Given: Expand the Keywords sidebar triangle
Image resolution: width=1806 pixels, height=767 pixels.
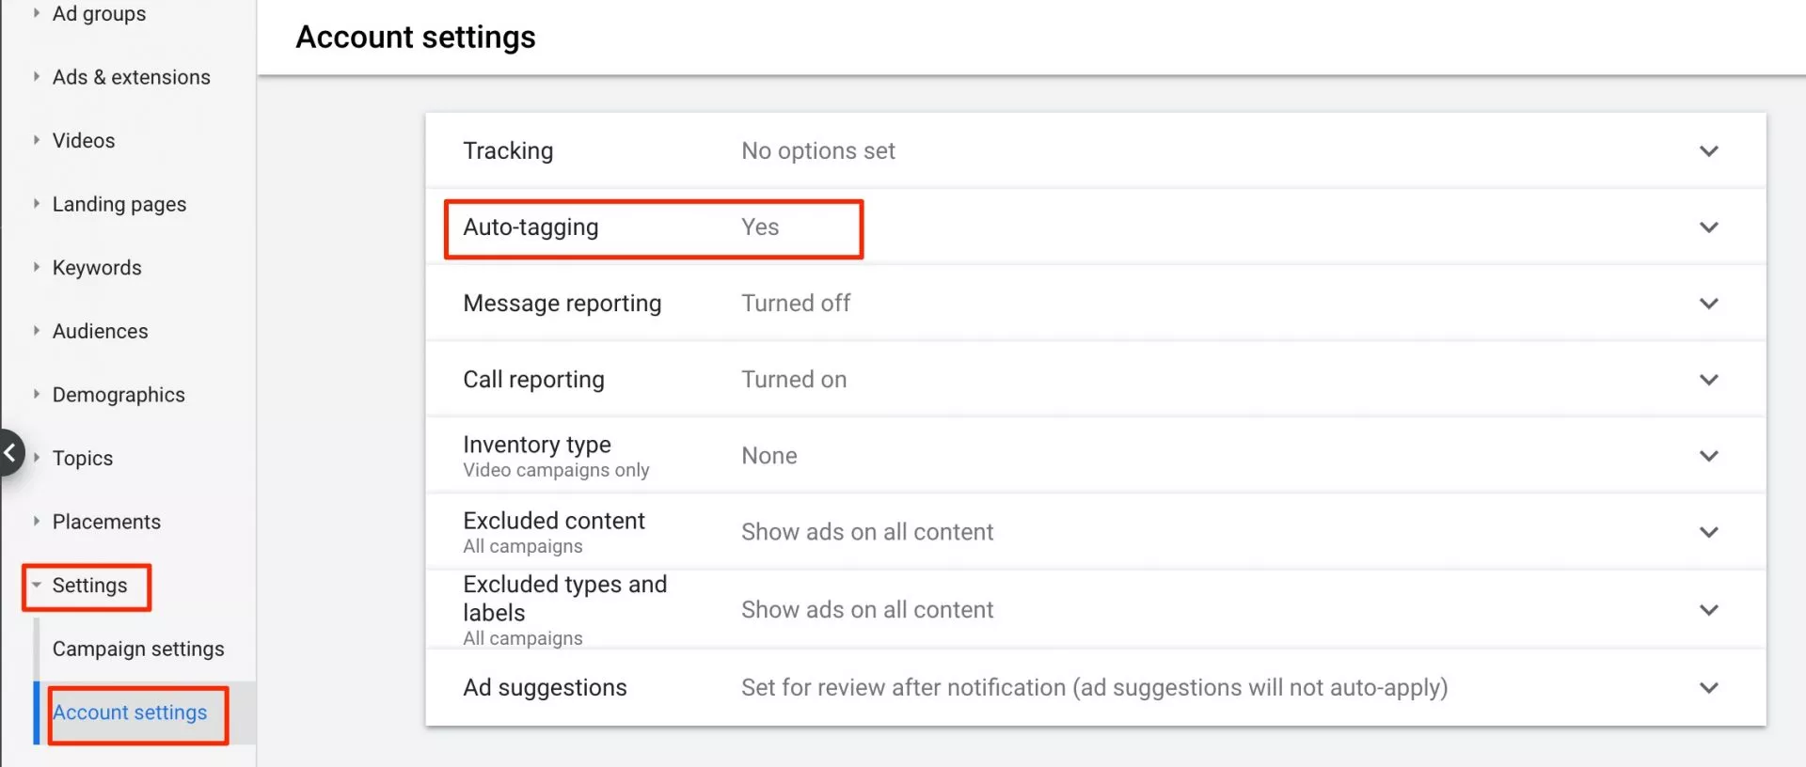Looking at the screenshot, I should [x=37, y=267].
